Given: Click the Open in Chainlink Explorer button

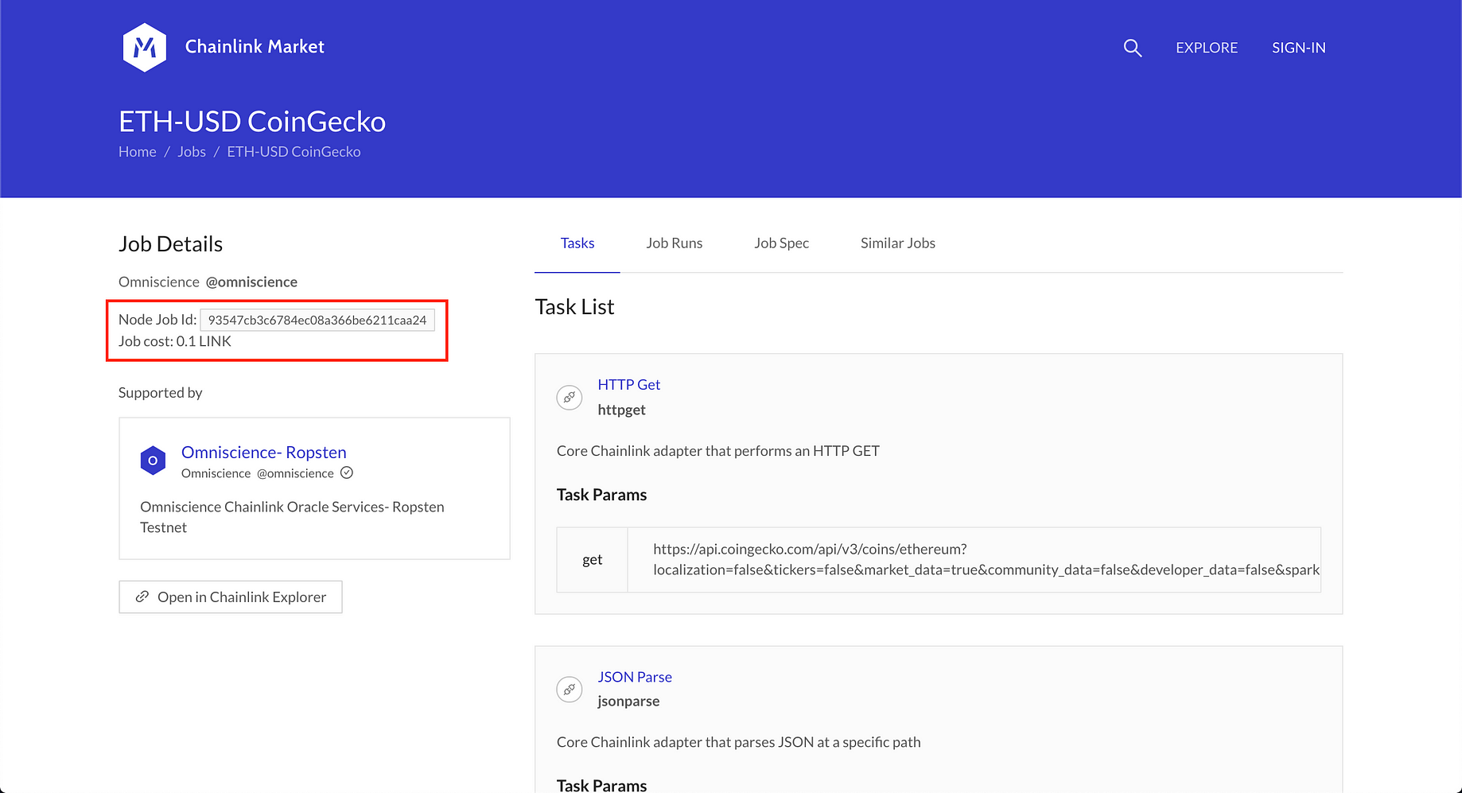Looking at the screenshot, I should [231, 597].
